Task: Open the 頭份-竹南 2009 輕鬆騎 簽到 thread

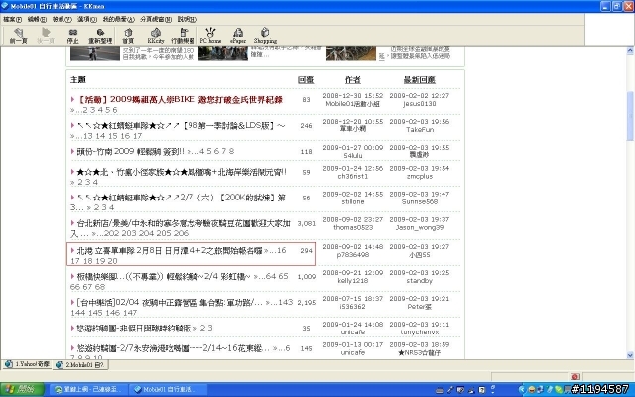Action: click(x=130, y=151)
